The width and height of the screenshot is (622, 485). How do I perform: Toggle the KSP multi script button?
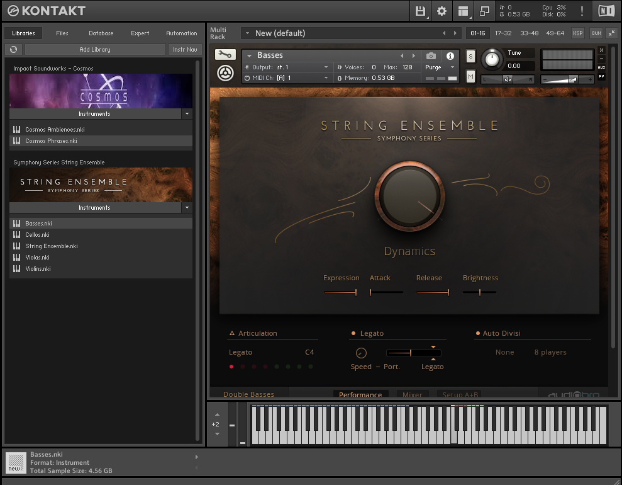tap(577, 33)
